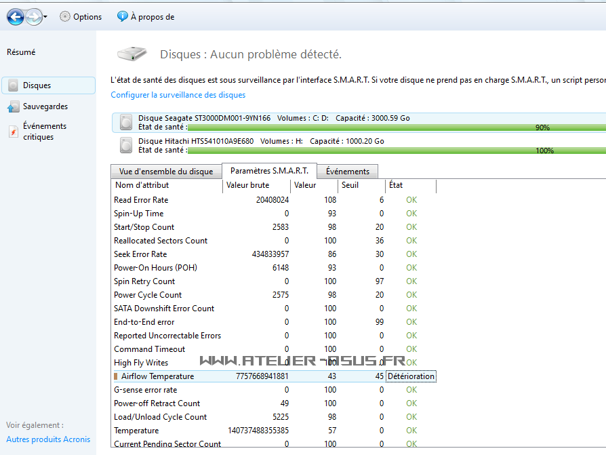Image resolution: width=606 pixels, height=455 pixels.
Task: Select Disques in the sidebar
Action: pyautogui.click(x=37, y=85)
